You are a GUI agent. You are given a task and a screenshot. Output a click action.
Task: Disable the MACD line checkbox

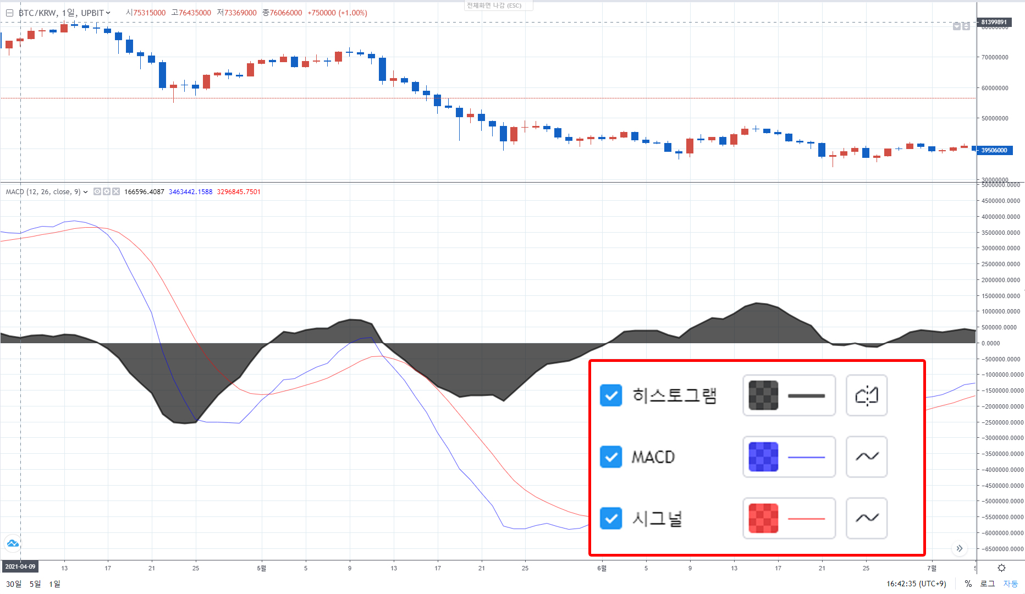click(x=611, y=457)
